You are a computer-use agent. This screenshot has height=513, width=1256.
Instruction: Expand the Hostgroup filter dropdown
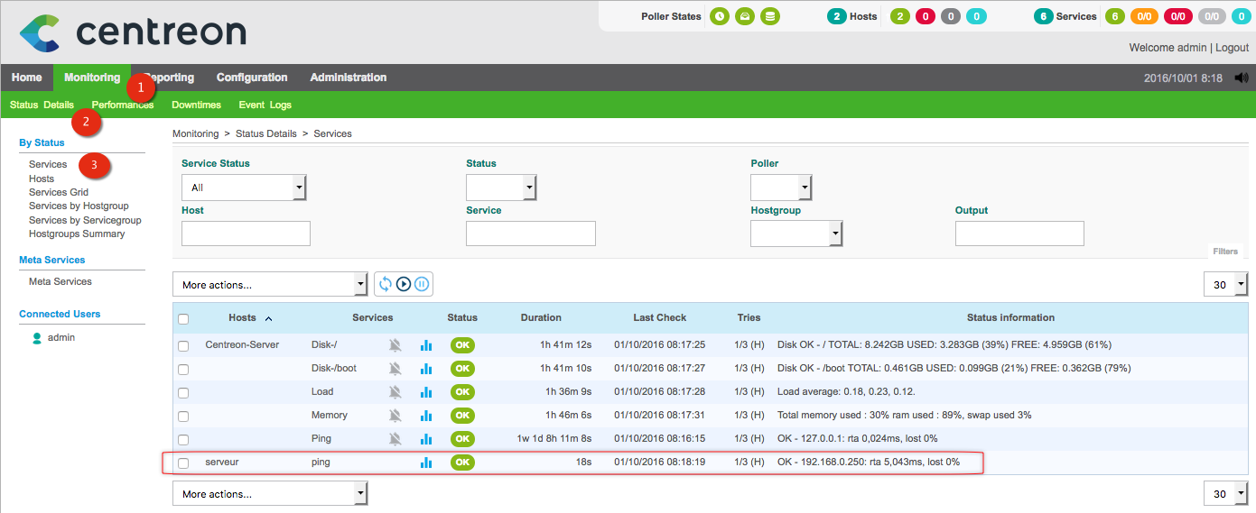[x=795, y=234]
